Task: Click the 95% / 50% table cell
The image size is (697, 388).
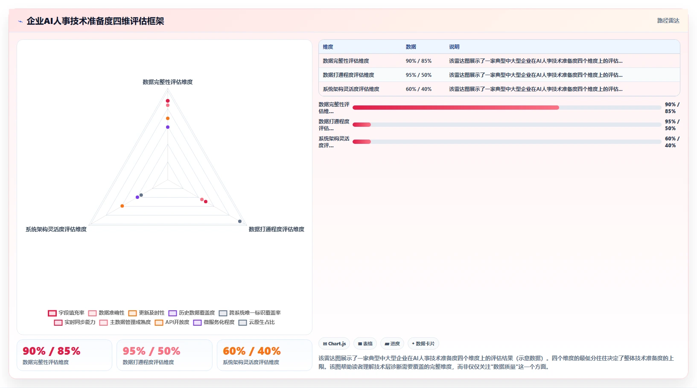Action: 418,75
